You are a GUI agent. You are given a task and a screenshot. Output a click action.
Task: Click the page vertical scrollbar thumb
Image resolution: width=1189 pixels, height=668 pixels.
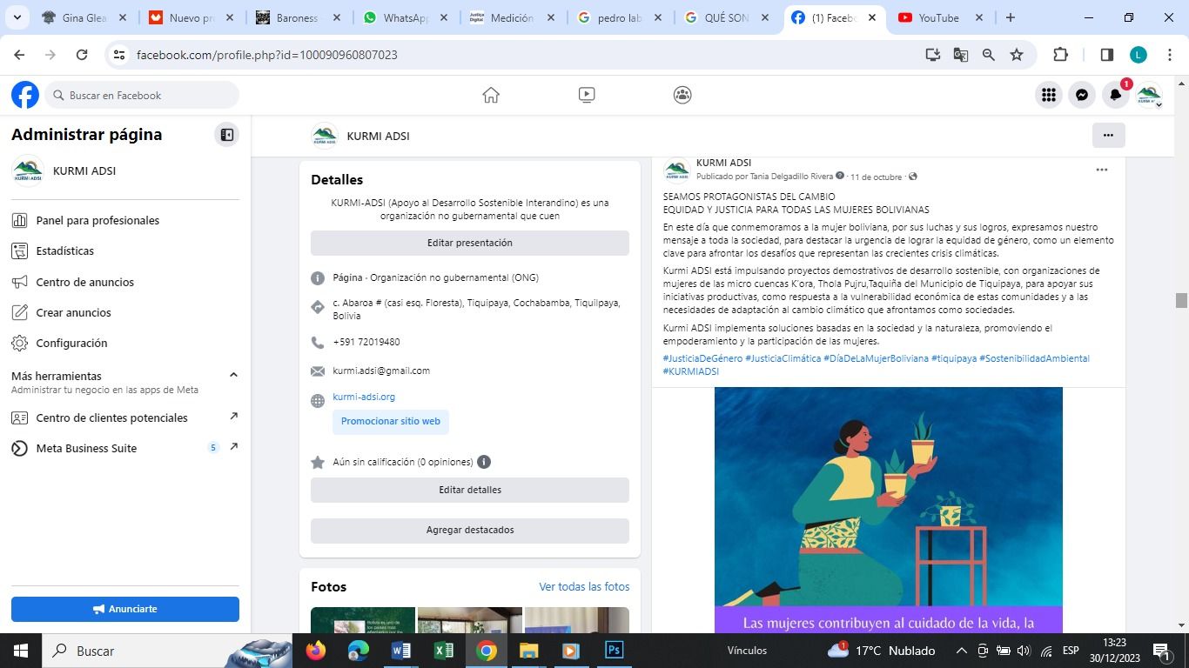tap(1181, 301)
